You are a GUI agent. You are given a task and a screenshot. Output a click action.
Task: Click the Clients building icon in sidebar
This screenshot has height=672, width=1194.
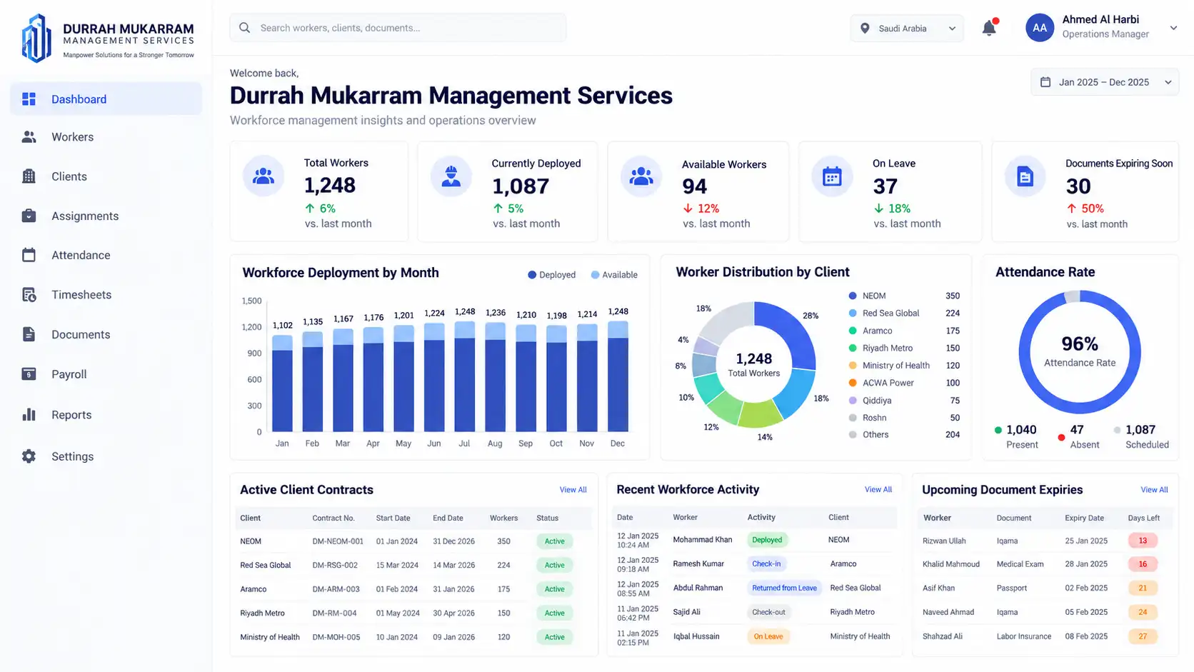click(29, 176)
